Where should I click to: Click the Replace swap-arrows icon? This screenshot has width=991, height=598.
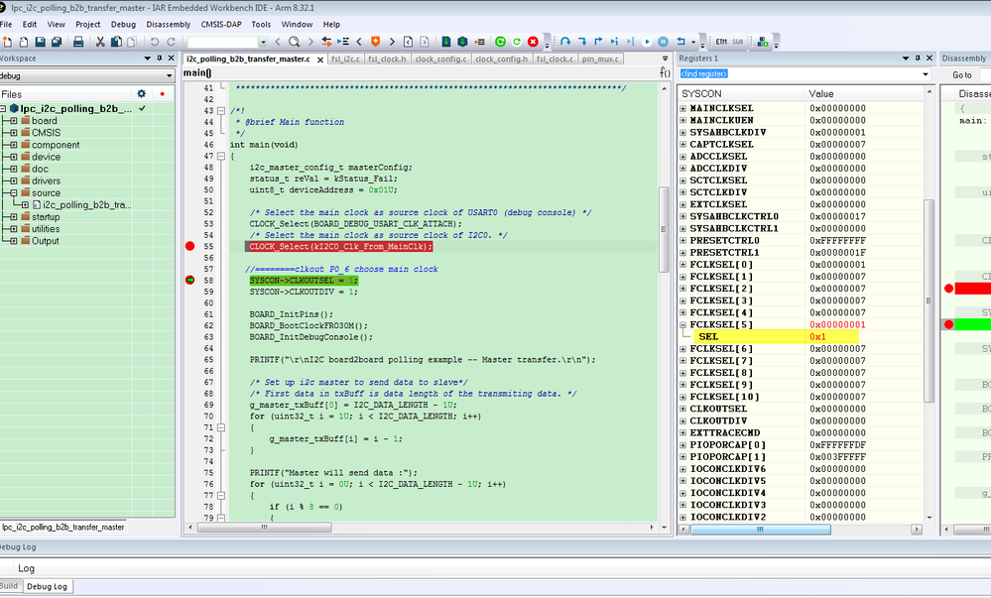tap(326, 42)
